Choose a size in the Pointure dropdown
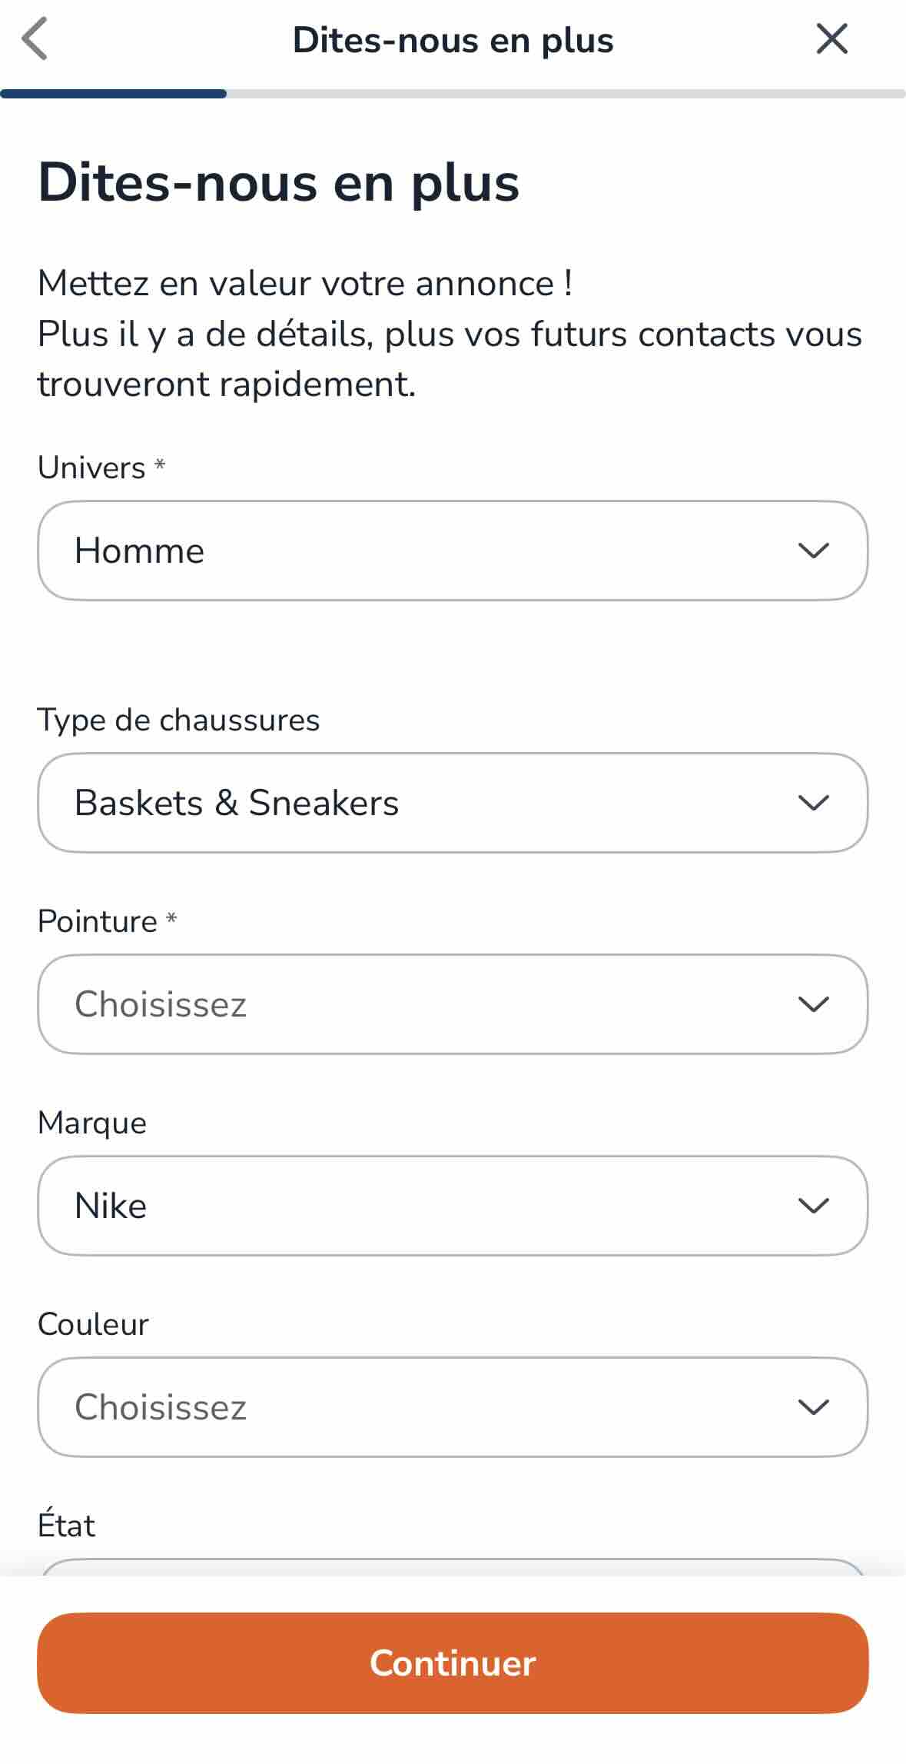Image resolution: width=906 pixels, height=1764 pixels. click(x=430, y=1004)
